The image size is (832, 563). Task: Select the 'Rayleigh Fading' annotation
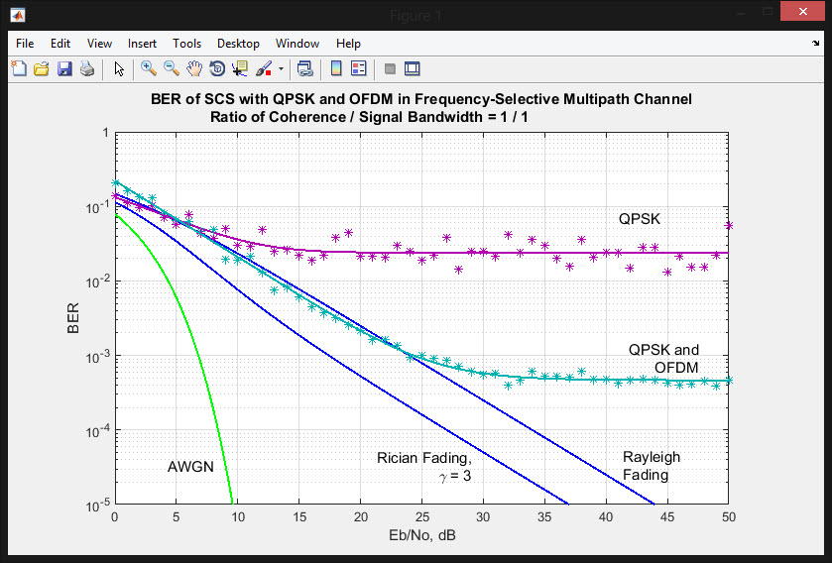[652, 466]
